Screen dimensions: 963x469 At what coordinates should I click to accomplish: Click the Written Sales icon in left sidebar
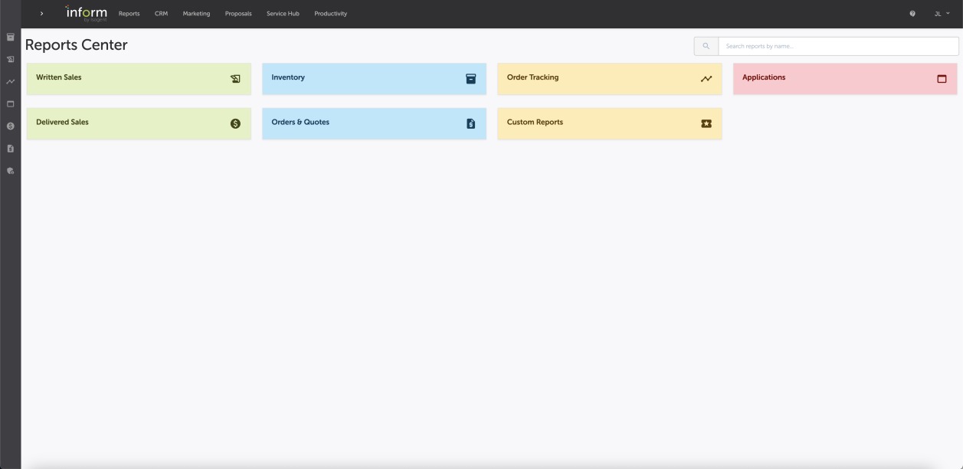(x=11, y=59)
